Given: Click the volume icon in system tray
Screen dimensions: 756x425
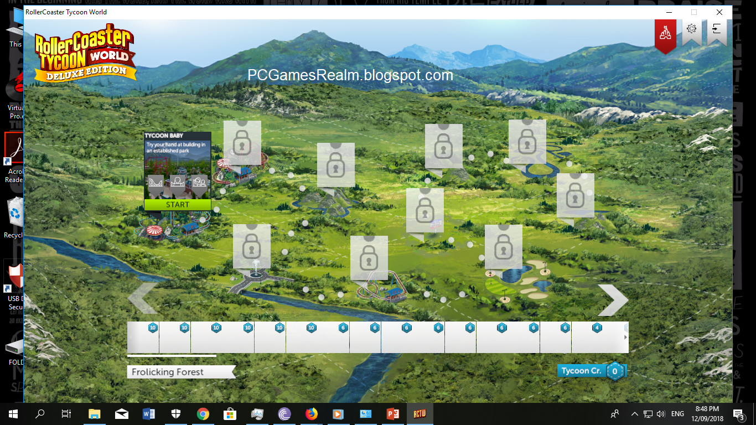Looking at the screenshot, I should point(660,413).
